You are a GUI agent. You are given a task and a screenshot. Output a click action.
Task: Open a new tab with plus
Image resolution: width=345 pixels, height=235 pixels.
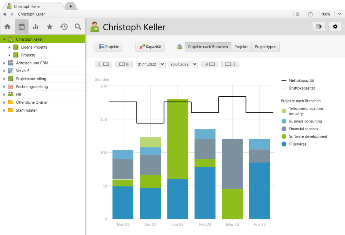[70, 6]
